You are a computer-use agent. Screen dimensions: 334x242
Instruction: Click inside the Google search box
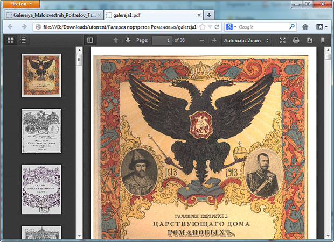point(263,27)
